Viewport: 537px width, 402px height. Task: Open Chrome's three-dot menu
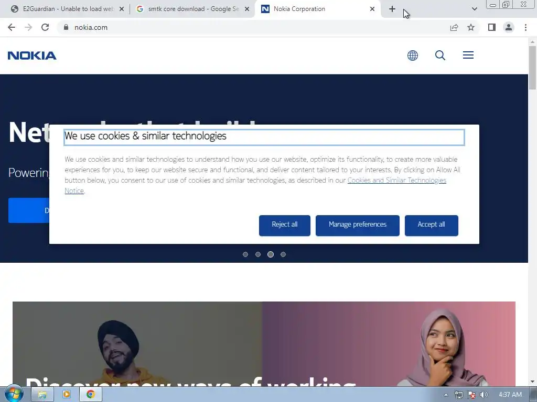(525, 27)
